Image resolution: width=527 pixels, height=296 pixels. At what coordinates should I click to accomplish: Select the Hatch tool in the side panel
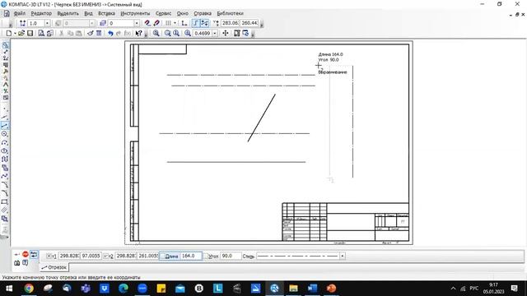coord(5,210)
